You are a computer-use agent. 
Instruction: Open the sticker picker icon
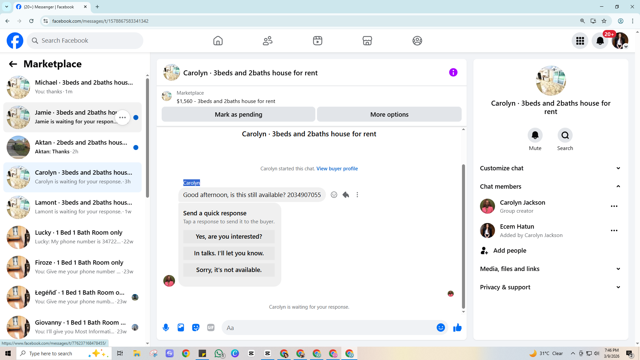[196, 328]
